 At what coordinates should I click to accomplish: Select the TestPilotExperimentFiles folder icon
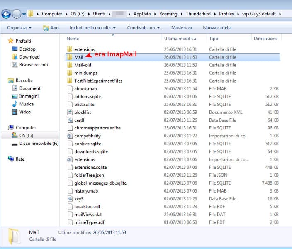[70, 81]
